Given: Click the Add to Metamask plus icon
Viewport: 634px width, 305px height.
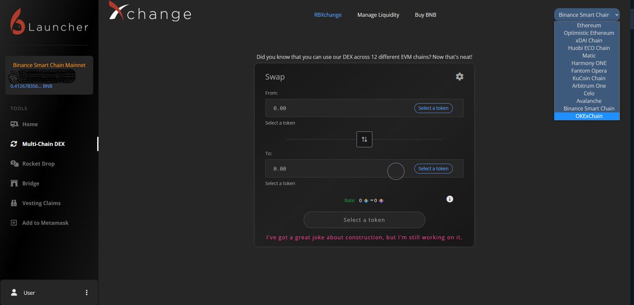Looking at the screenshot, I should (x=14, y=223).
